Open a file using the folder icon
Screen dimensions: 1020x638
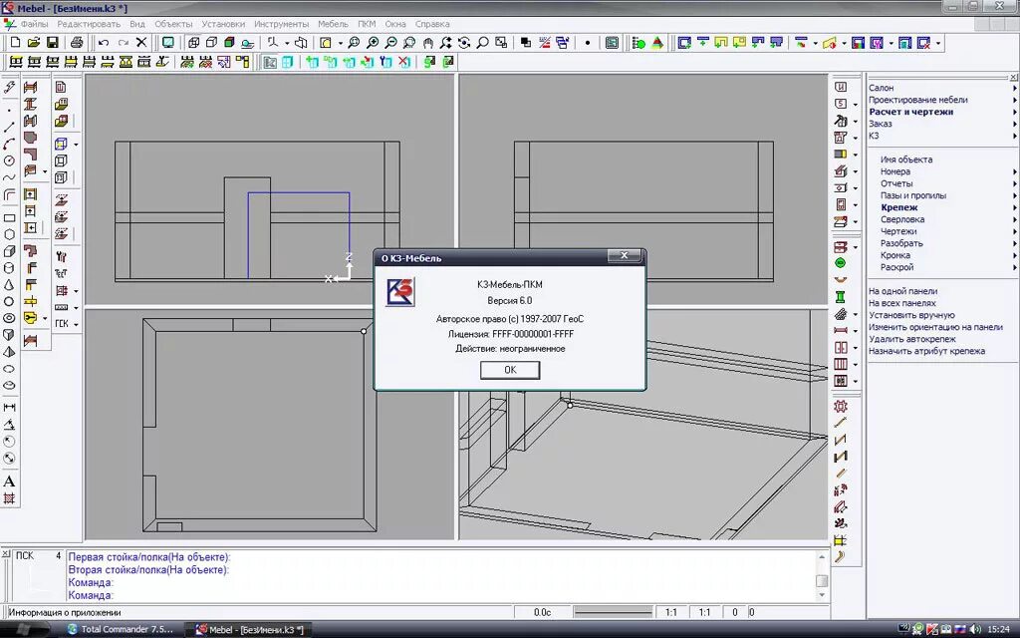34,43
